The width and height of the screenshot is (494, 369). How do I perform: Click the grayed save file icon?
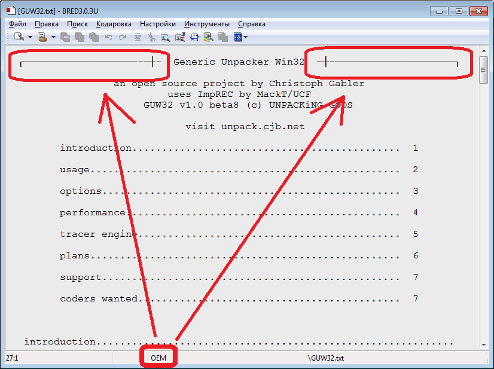point(65,37)
